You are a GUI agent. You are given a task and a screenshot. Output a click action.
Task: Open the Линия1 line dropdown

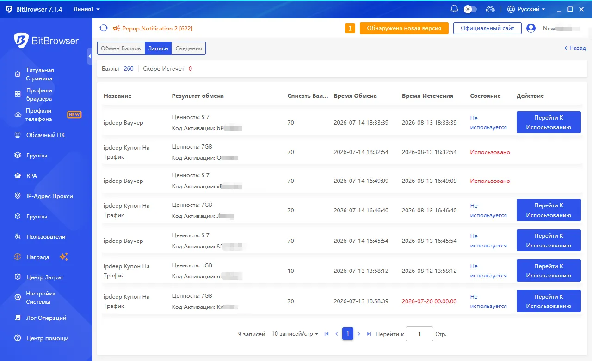[x=86, y=9]
